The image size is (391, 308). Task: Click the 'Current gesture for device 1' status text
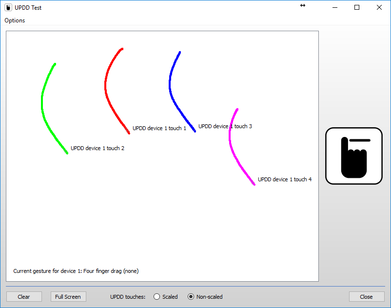(x=76, y=271)
